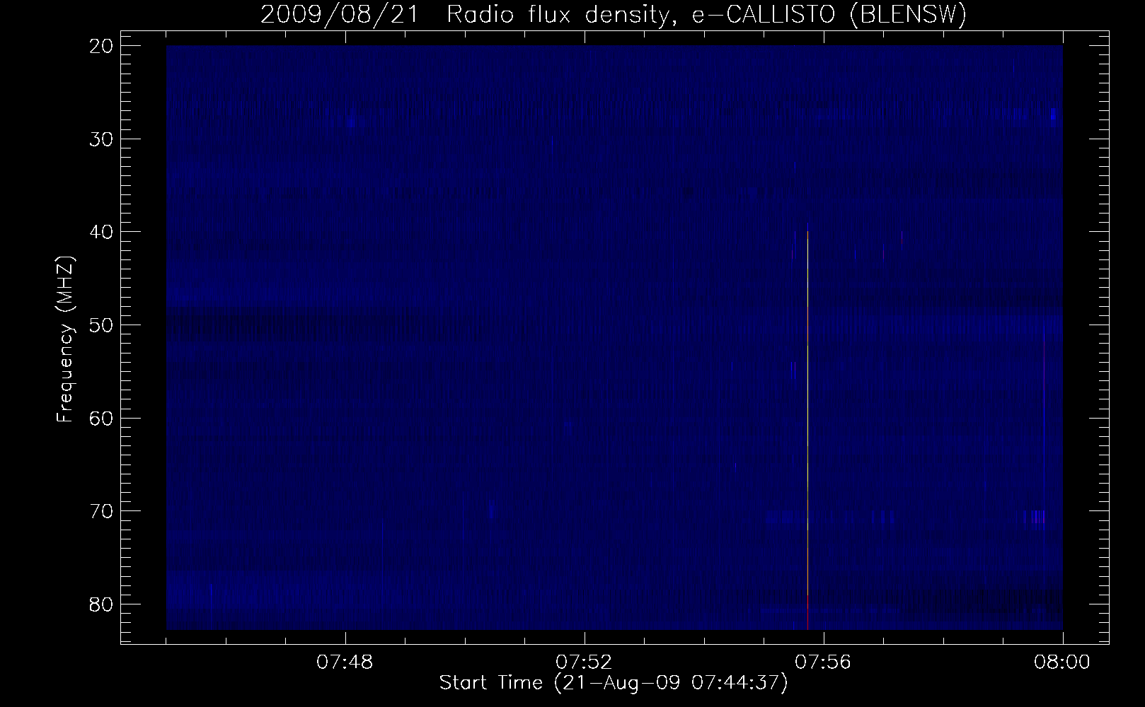Select the 08:00 time tick label
The image size is (1145, 707).
click(1063, 662)
